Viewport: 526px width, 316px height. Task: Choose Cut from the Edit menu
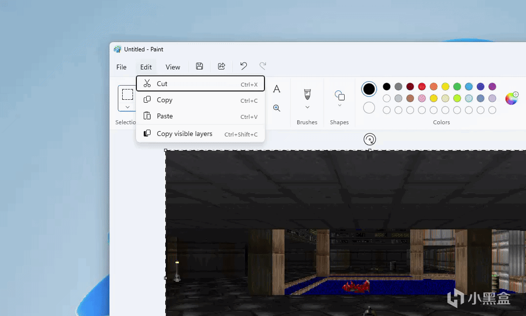[200, 84]
